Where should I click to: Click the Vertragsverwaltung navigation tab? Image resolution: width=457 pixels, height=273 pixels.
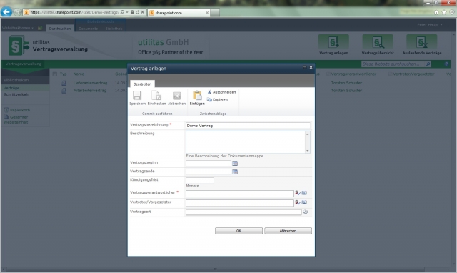point(24,64)
